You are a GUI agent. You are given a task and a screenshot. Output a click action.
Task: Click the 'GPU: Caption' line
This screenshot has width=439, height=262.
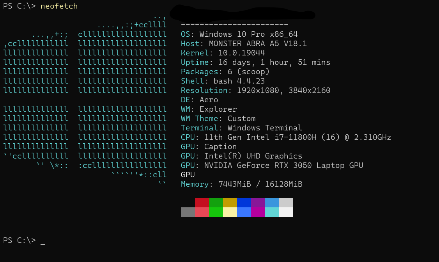pyautogui.click(x=209, y=147)
